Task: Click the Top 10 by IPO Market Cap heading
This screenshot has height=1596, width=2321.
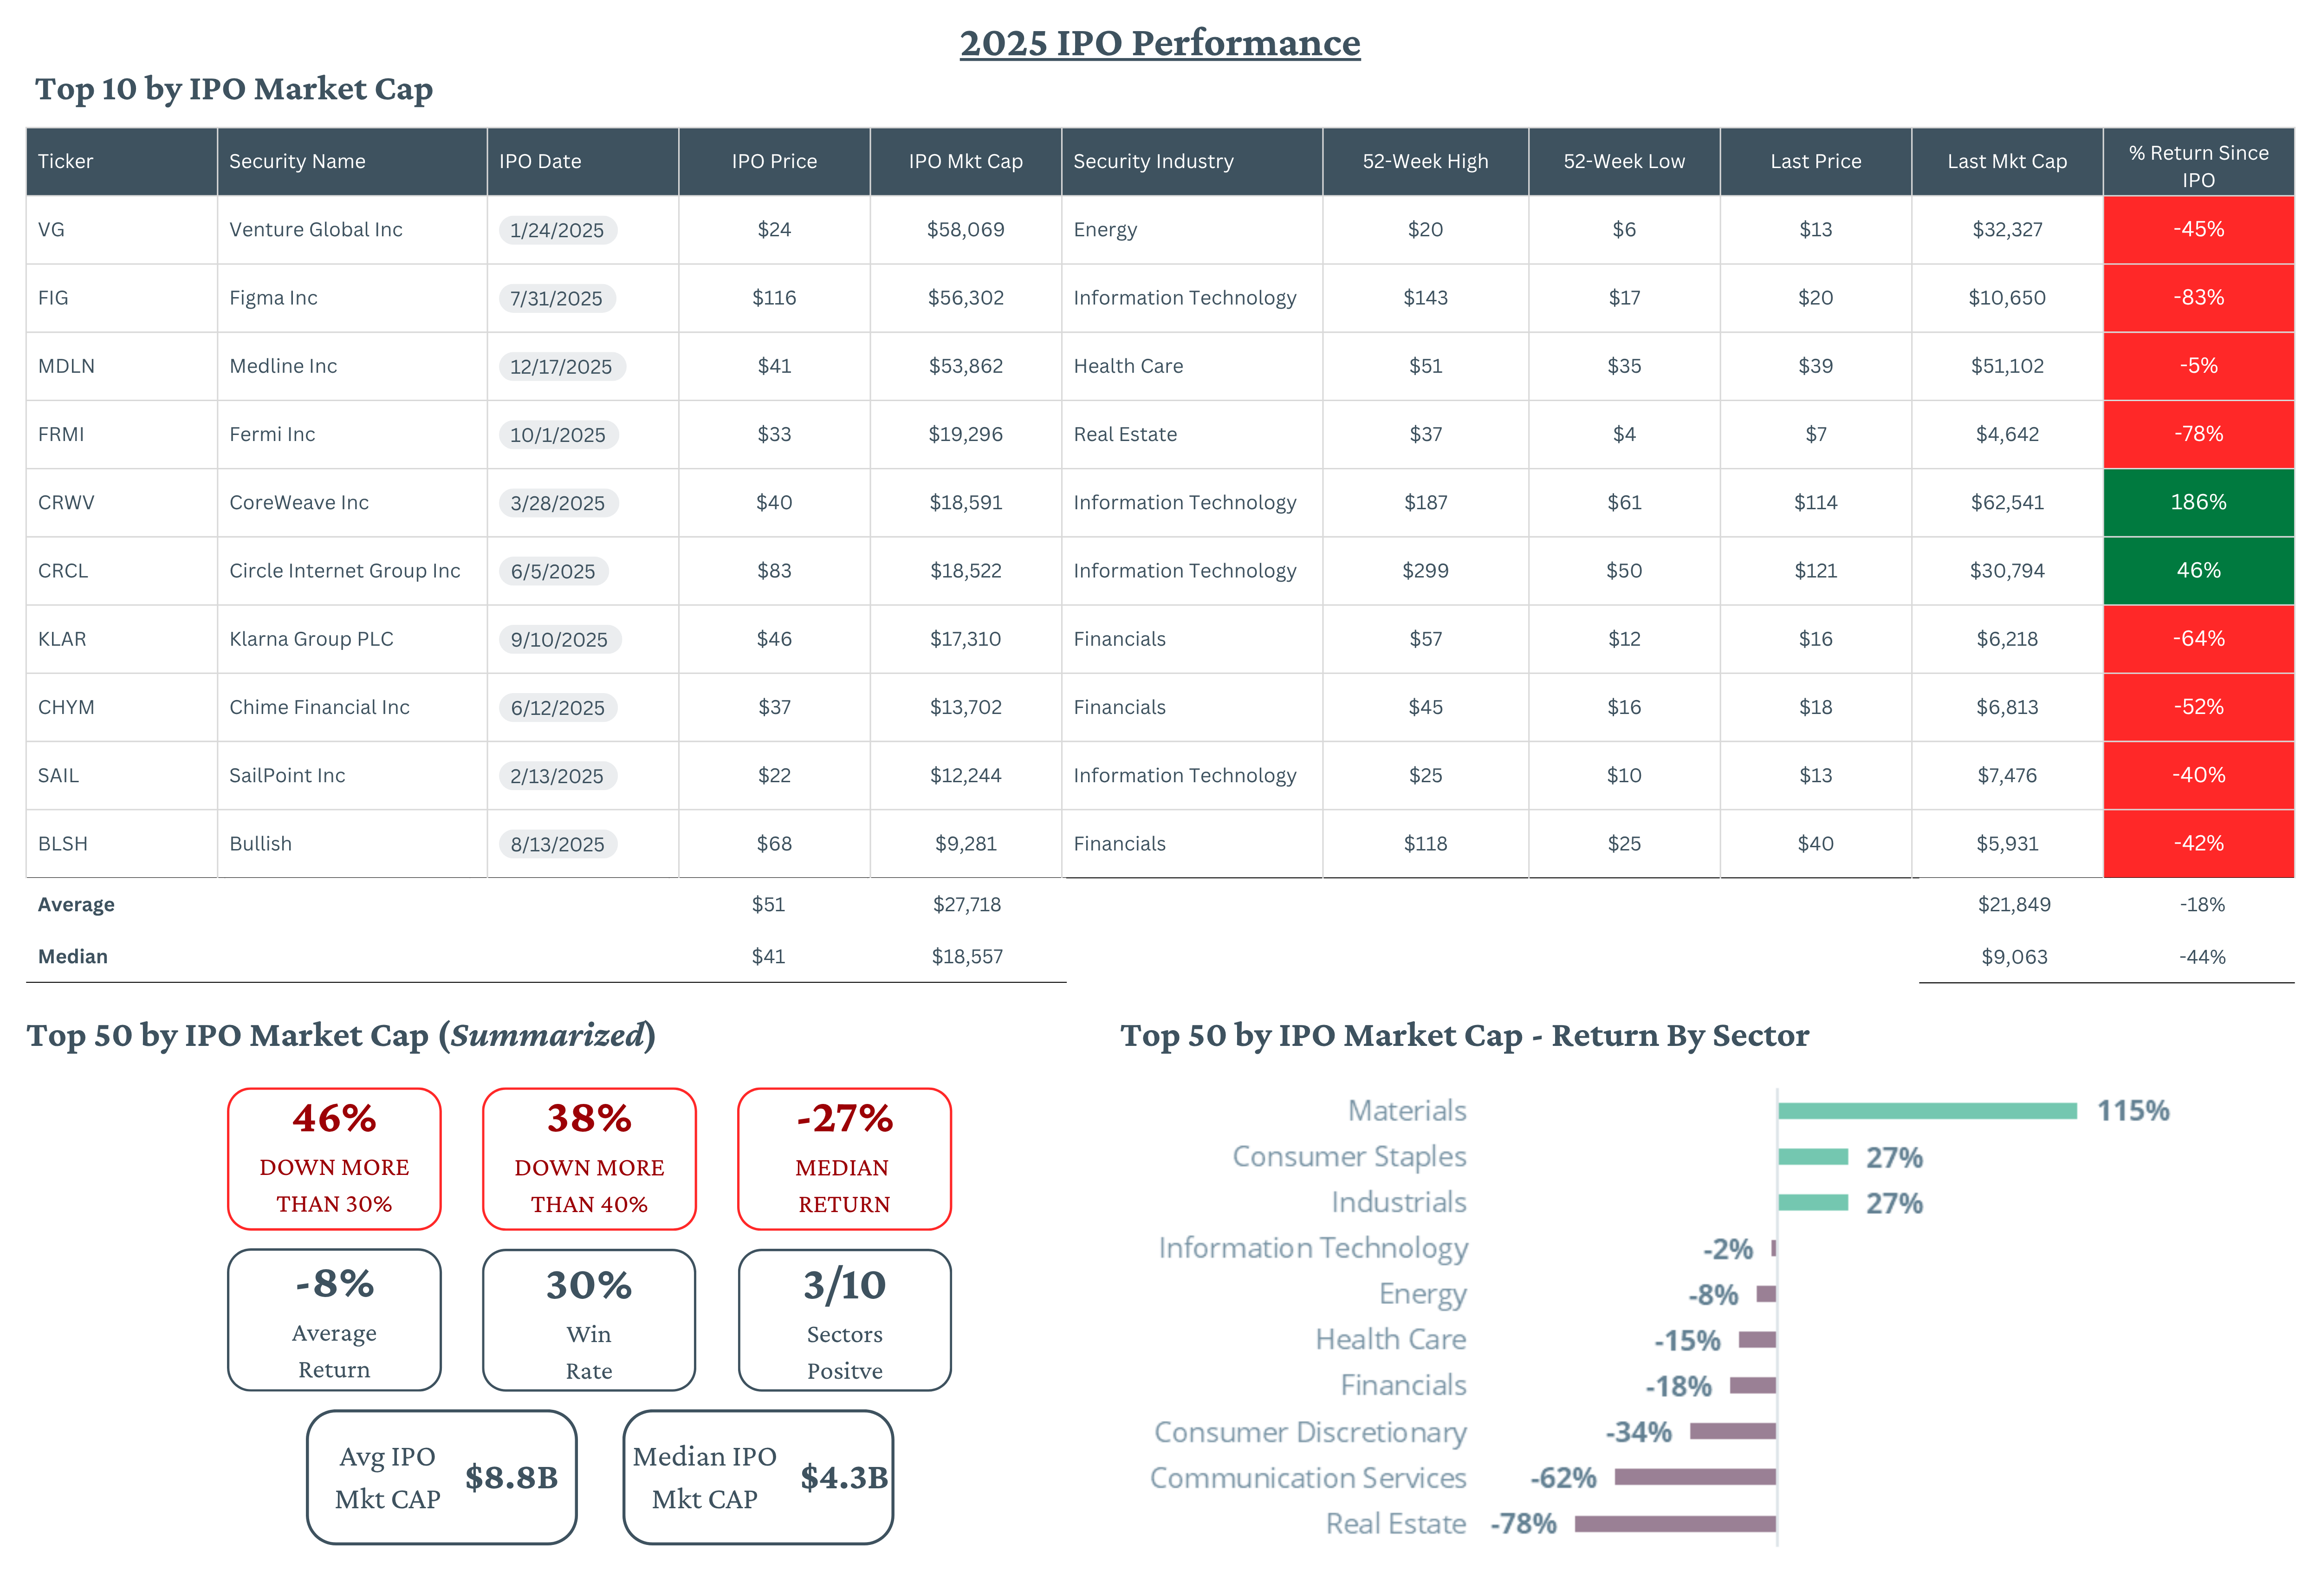Action: point(234,89)
